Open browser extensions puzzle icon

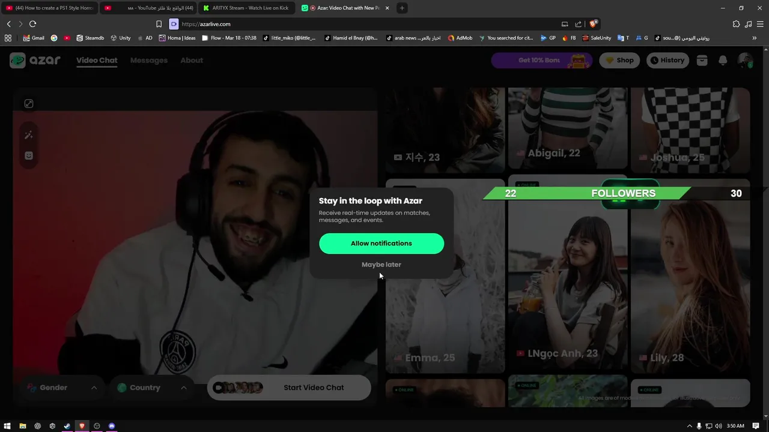pyautogui.click(x=736, y=24)
